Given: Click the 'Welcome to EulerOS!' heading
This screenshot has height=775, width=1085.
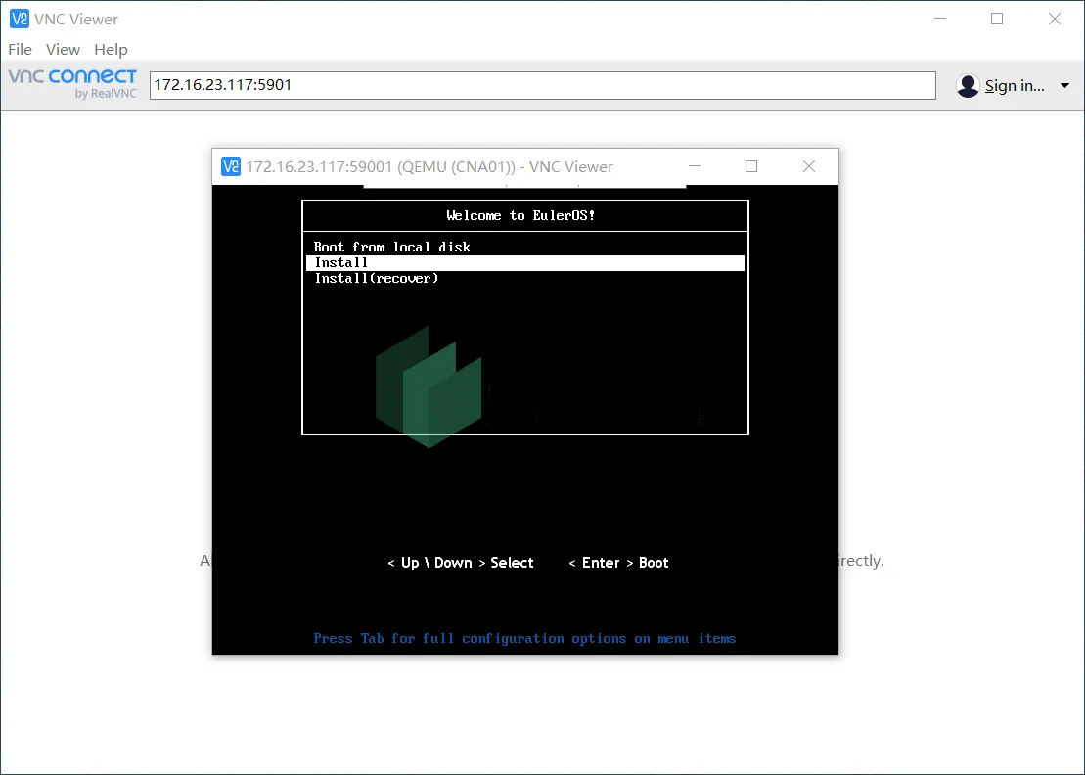Looking at the screenshot, I should pyautogui.click(x=521, y=216).
